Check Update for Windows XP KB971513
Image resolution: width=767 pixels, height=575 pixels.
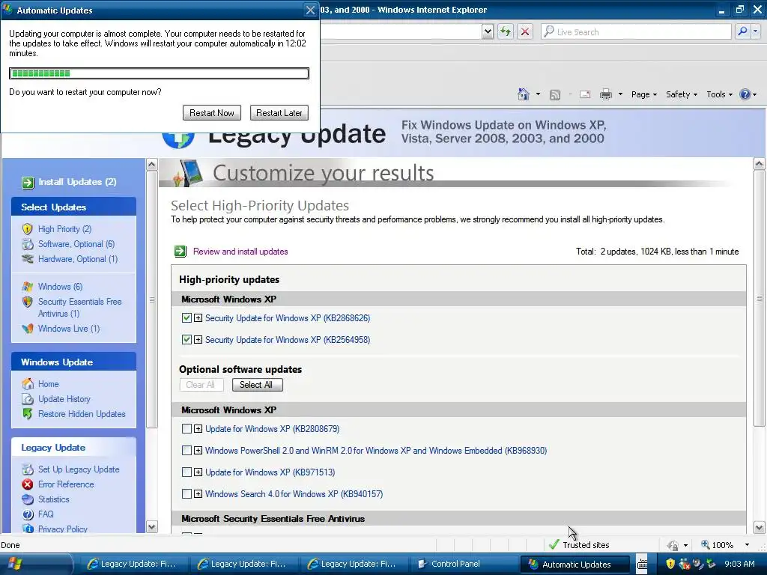(x=187, y=472)
